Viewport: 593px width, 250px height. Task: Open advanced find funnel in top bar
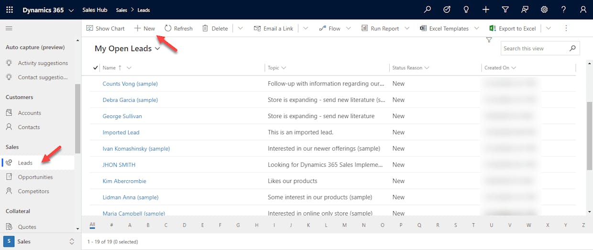[505, 10]
